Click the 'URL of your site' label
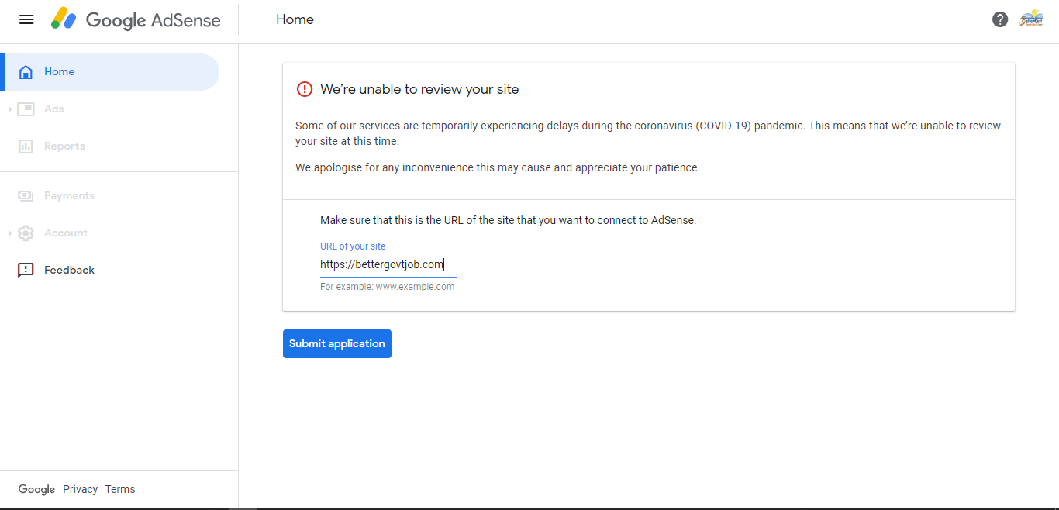Image resolution: width=1059 pixels, height=510 pixels. click(353, 246)
